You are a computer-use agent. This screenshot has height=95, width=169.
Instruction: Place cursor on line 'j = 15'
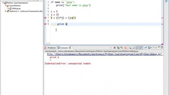tap(55, 15)
